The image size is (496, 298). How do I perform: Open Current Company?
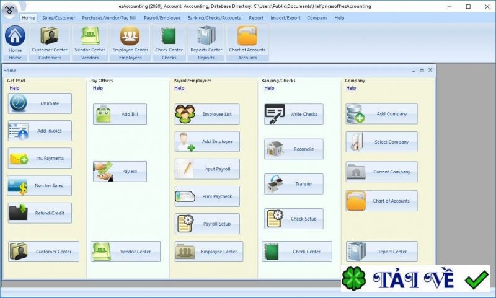point(381,172)
